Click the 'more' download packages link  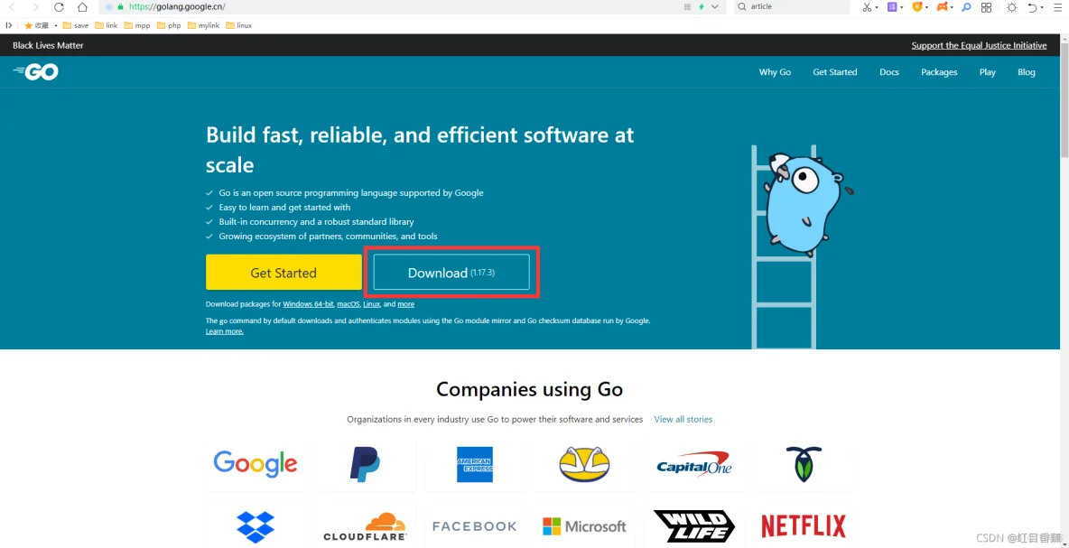tap(405, 304)
